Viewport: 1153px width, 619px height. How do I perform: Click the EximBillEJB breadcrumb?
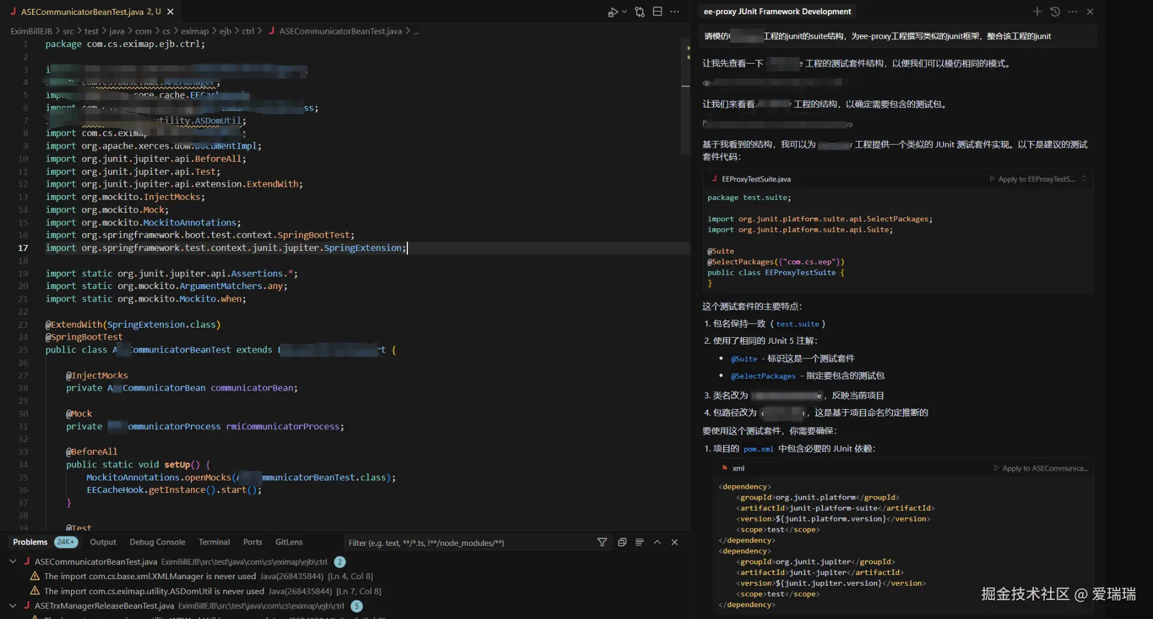(32, 31)
